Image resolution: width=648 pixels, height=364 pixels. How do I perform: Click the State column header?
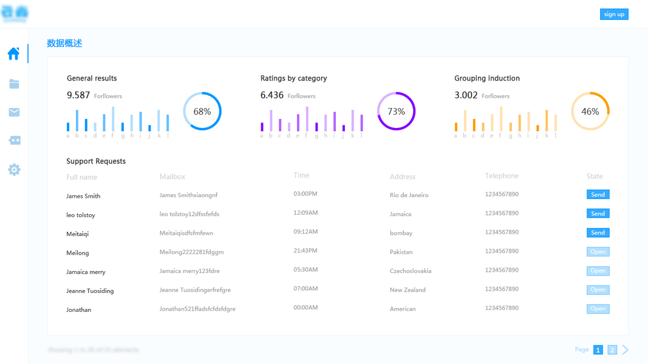point(595,176)
